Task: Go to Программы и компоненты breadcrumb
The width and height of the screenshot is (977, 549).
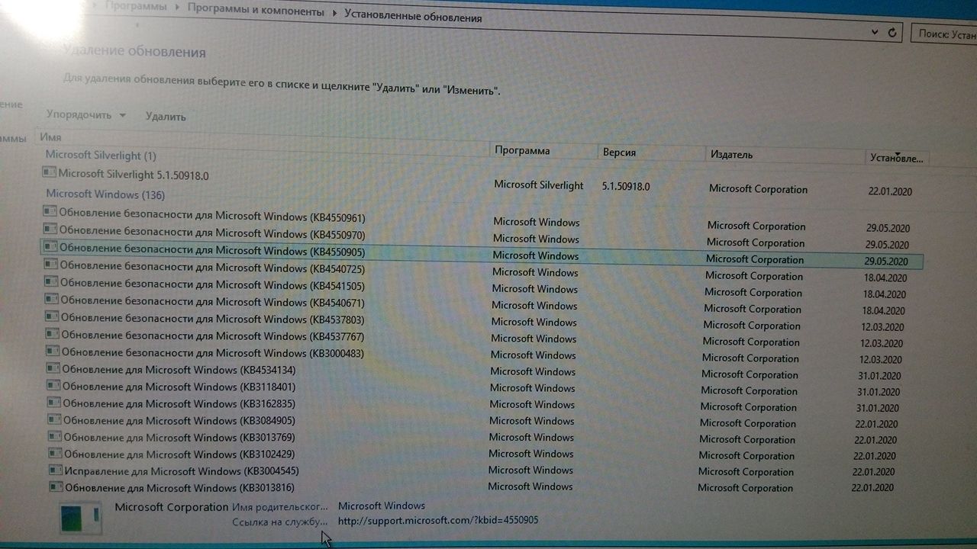Action: point(256,12)
